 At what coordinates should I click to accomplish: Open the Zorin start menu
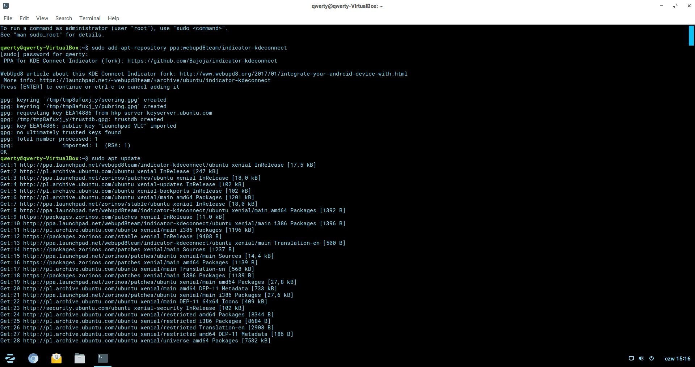pos(10,358)
